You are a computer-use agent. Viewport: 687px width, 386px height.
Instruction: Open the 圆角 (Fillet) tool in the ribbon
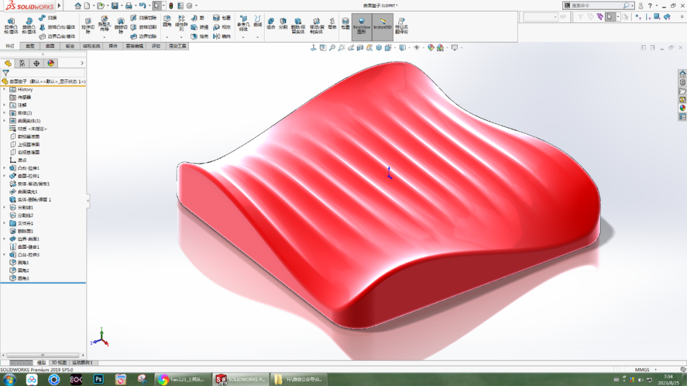(166, 25)
